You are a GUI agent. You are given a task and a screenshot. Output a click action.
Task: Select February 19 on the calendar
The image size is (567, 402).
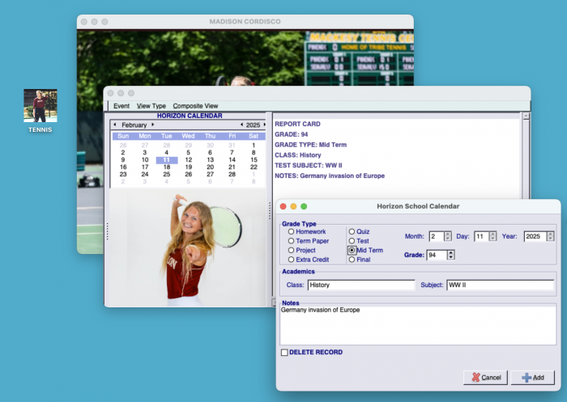point(188,167)
